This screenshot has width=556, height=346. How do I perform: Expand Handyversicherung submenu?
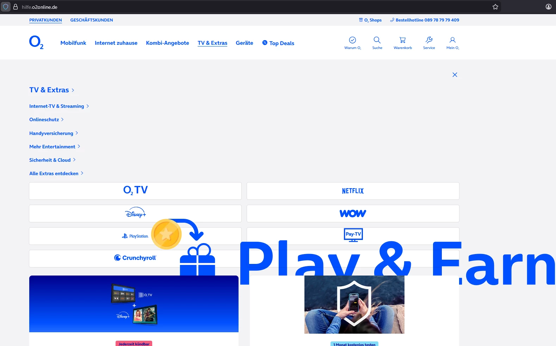54,133
